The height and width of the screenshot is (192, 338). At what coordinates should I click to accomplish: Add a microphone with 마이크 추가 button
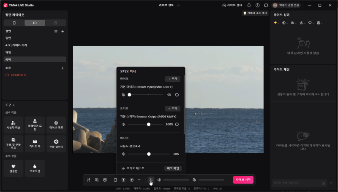173,79
